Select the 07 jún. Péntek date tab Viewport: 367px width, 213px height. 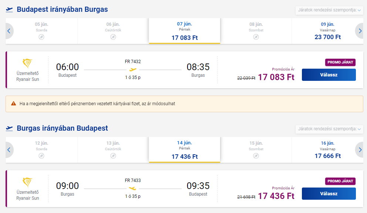(x=184, y=31)
